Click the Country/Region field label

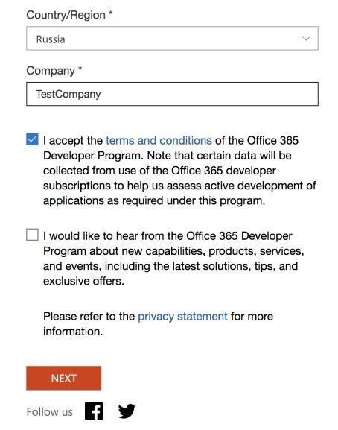pyautogui.click(x=66, y=15)
